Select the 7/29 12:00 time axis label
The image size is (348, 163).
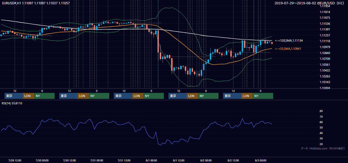[x=15, y=160]
